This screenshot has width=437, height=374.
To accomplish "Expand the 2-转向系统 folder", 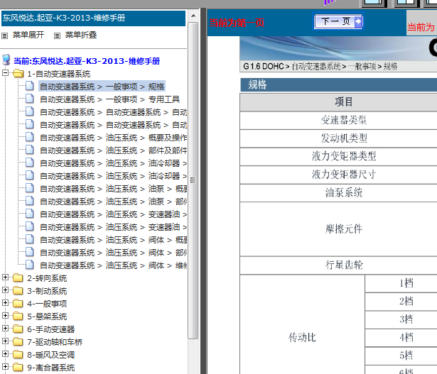I will tap(5, 277).
